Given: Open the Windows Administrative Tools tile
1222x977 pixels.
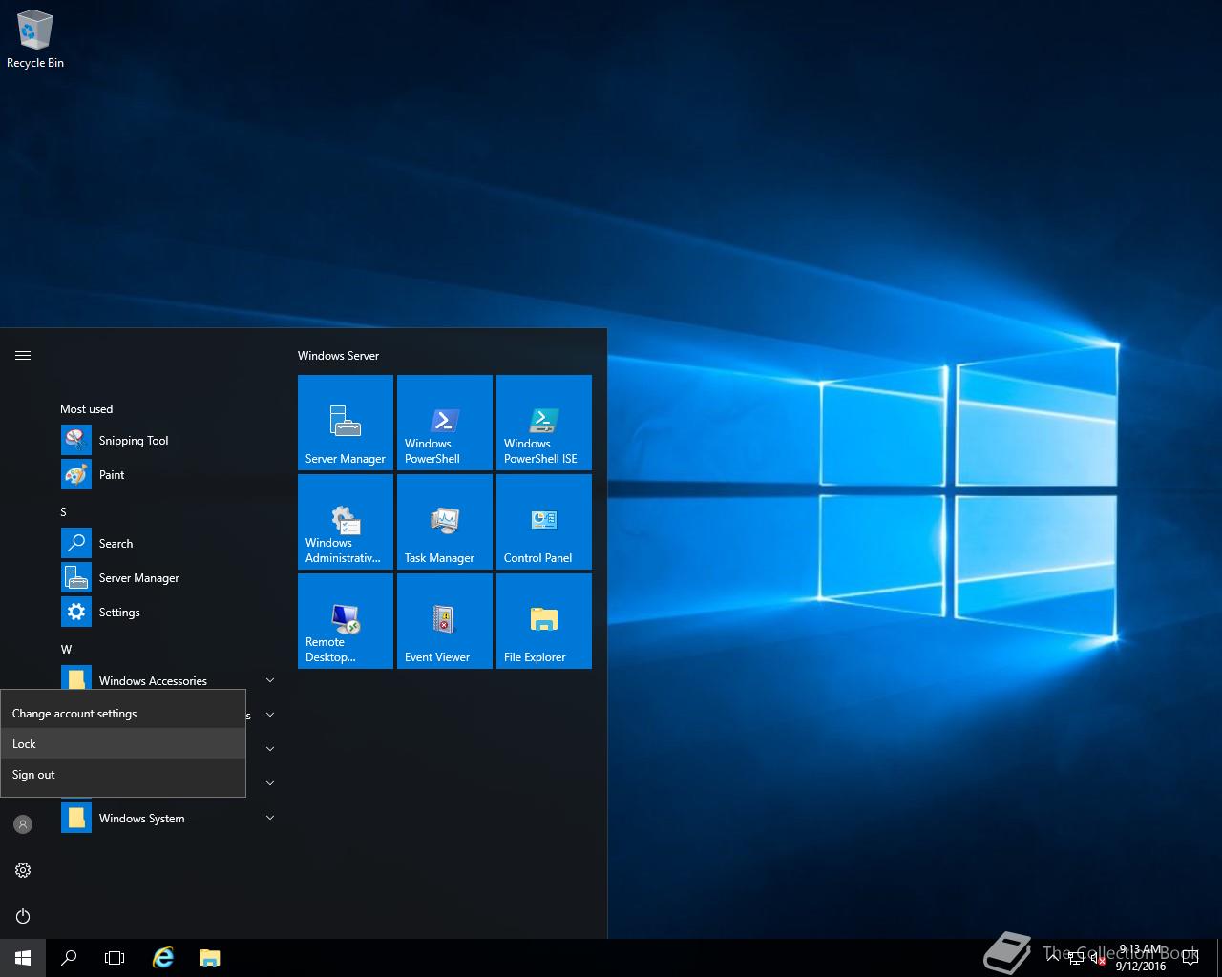Looking at the screenshot, I should tap(346, 522).
